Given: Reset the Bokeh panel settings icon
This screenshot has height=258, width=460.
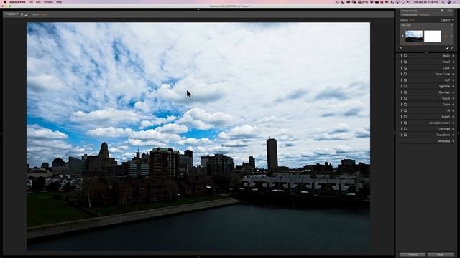Looking at the screenshot, I should click(x=405, y=117).
